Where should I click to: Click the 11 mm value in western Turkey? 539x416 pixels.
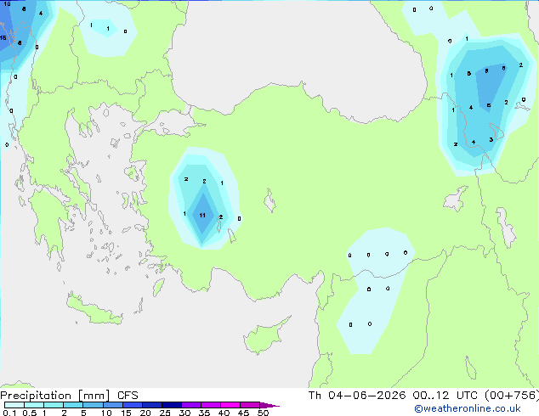pyautogui.click(x=202, y=215)
